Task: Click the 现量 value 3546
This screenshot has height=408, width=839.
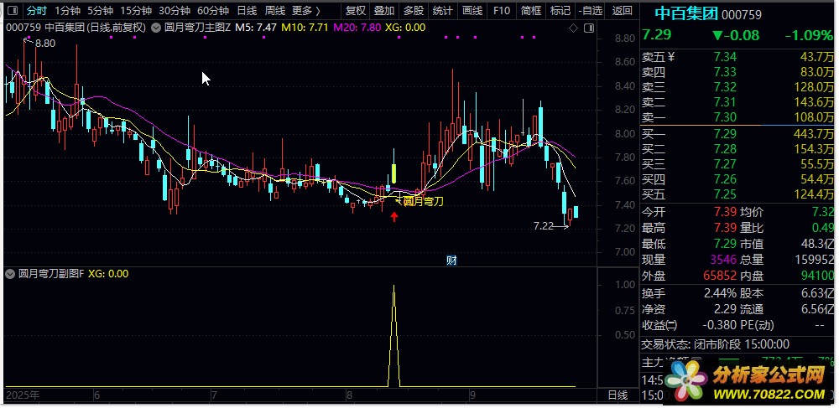Action: tap(722, 260)
